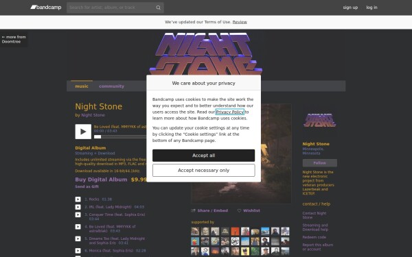Click Buy Digital Album

point(101,180)
